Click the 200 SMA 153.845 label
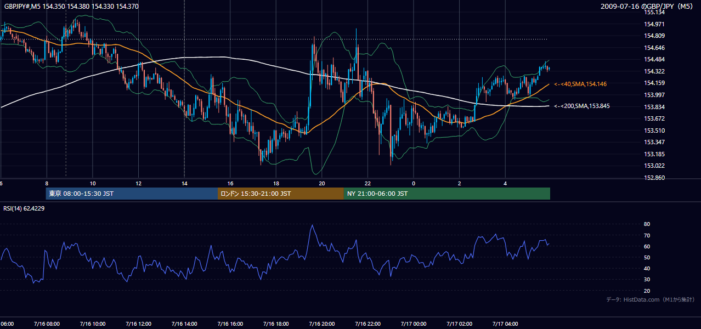Viewport: 701px width, 329px height. pos(581,106)
